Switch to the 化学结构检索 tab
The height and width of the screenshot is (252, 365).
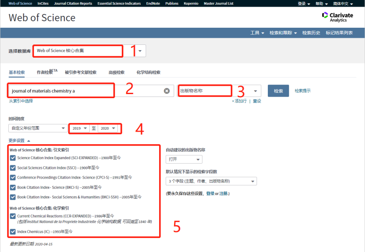[148, 73]
